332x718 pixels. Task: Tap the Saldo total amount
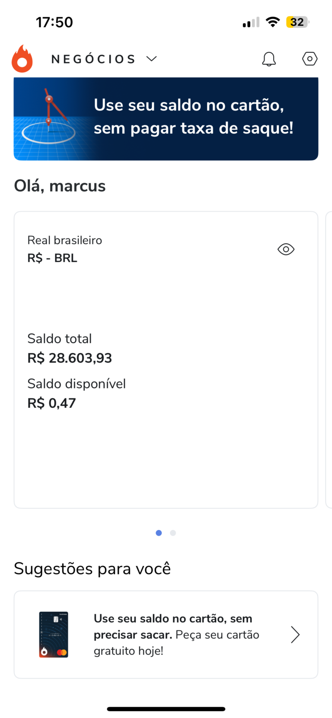click(70, 358)
